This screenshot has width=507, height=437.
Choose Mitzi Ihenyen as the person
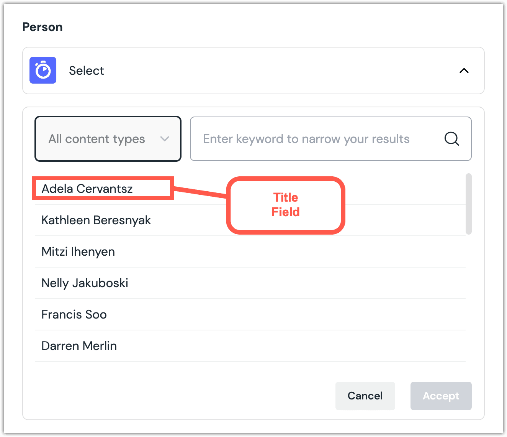pyautogui.click(x=78, y=251)
